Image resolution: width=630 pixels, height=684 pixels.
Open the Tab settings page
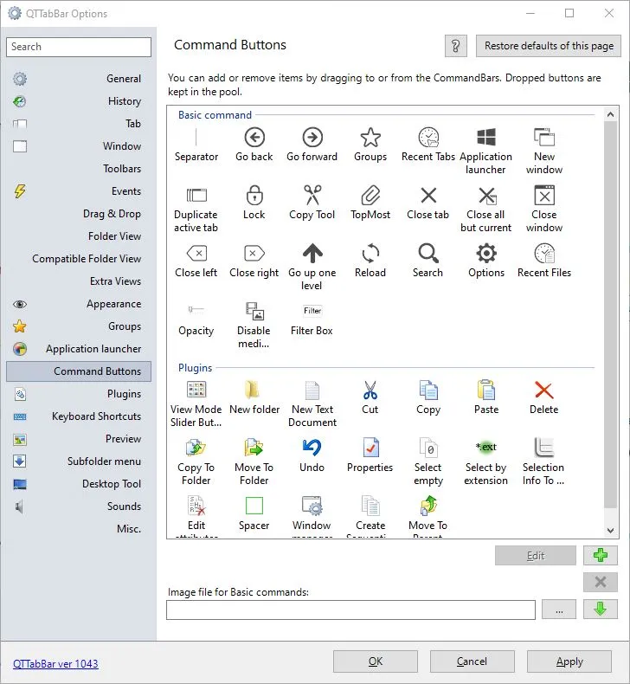click(79, 124)
